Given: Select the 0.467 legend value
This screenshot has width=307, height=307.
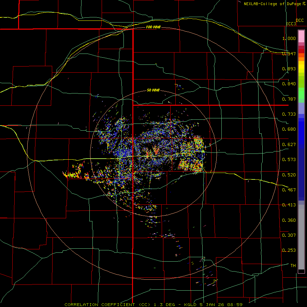Looking at the screenshot, I should [289, 190].
